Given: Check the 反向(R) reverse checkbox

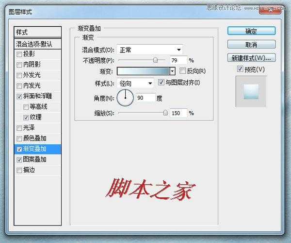Looking at the screenshot, I should [183, 70].
